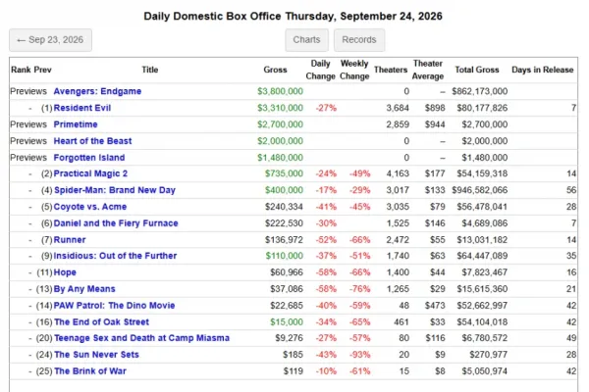Select Forgotten Island movie link

pyautogui.click(x=89, y=158)
